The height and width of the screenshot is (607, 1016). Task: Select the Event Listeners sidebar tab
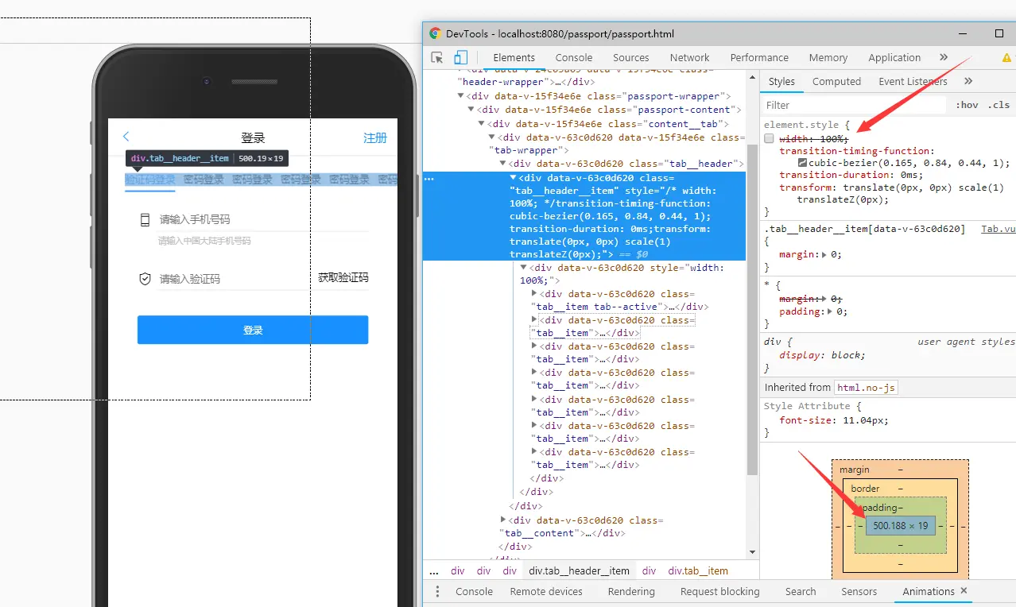913,81
